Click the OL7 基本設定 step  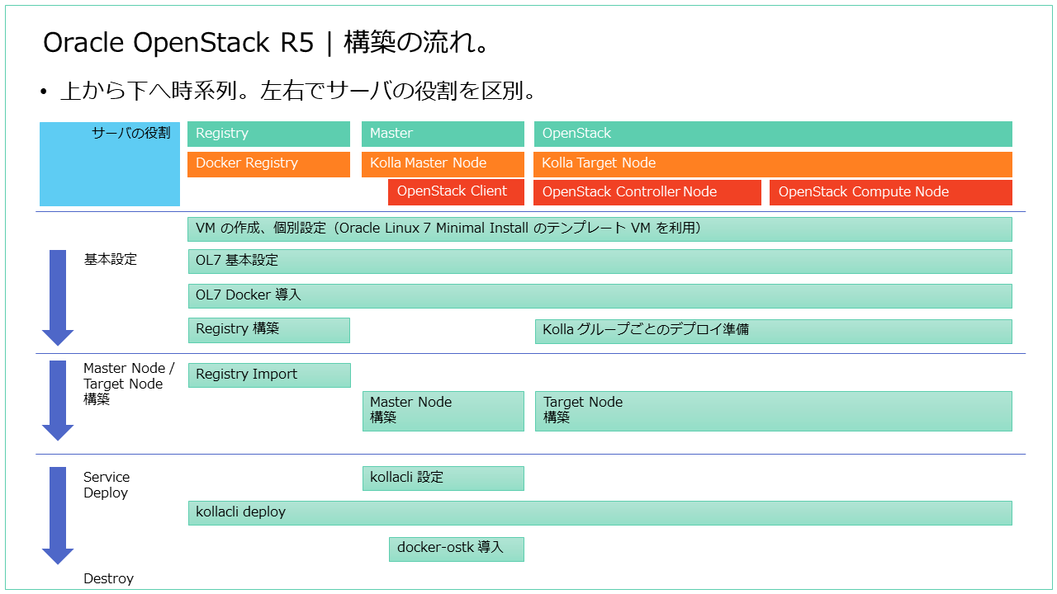[x=600, y=261]
